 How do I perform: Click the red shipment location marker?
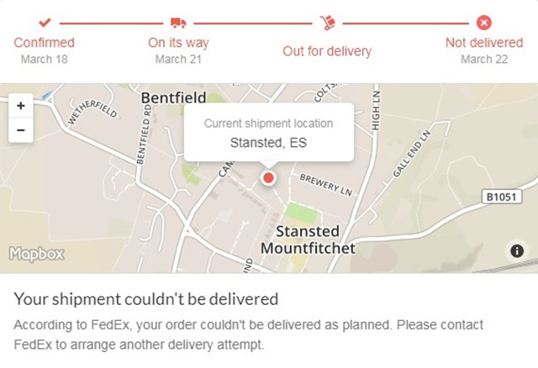268,177
